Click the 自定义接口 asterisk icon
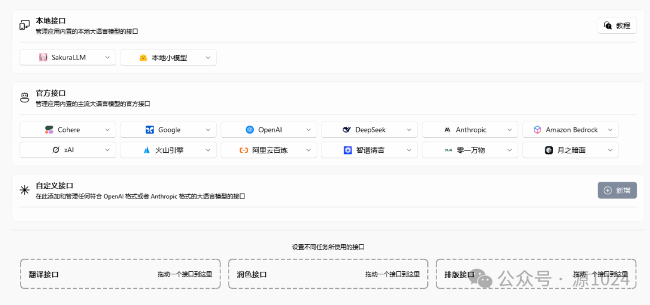The height and width of the screenshot is (305, 650). 25,190
